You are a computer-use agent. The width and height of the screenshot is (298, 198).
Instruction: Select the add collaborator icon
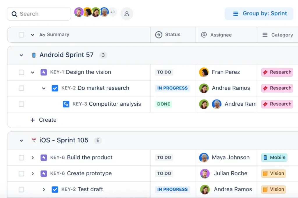point(127,14)
